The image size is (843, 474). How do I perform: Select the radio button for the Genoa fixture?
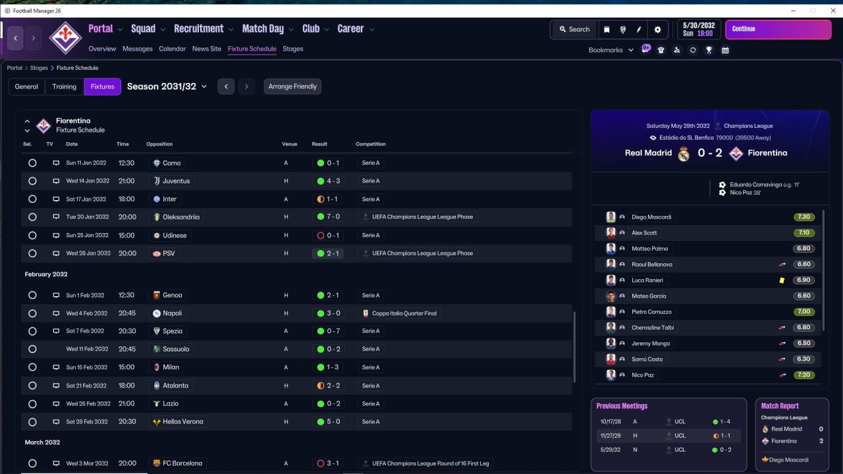32,296
